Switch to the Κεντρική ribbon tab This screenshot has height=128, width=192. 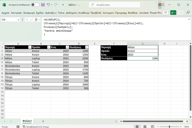pyautogui.click(x=16, y=13)
